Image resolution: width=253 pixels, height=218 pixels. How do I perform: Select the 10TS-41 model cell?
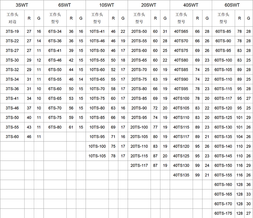click(x=97, y=32)
